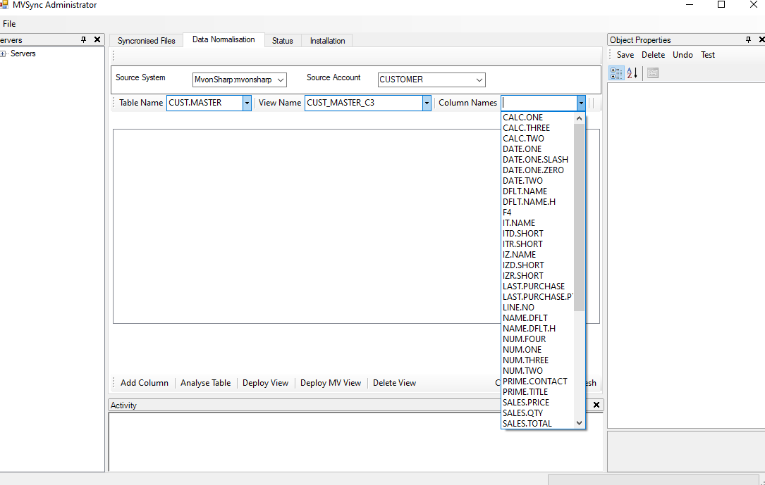Click into the Column Names input field
Screen dimensions: 765x485
coord(539,103)
